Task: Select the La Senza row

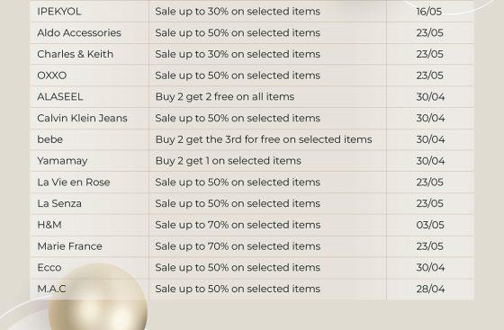Action: (x=252, y=203)
